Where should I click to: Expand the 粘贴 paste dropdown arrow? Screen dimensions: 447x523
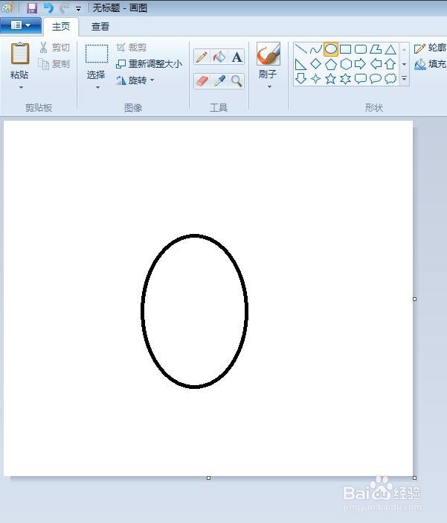[x=21, y=87]
